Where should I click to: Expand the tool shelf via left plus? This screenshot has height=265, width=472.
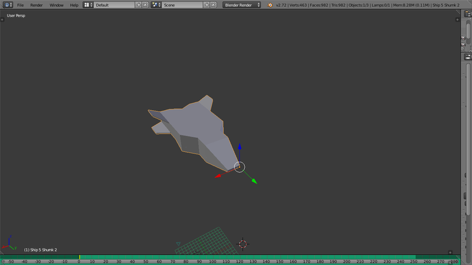(2, 19)
